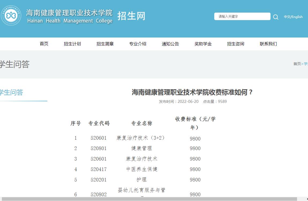This screenshot has width=308, height=201.
Task: Click the 序号 column header
Action: coord(76,123)
